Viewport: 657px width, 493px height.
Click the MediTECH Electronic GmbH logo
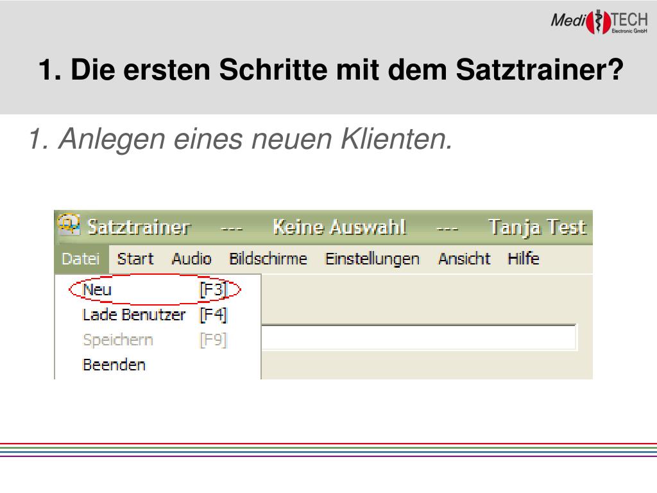(x=599, y=22)
